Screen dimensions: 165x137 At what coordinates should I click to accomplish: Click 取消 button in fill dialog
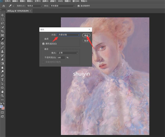coord(86,41)
